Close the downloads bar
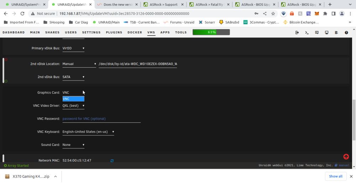356x184 pixels. coord(351,176)
